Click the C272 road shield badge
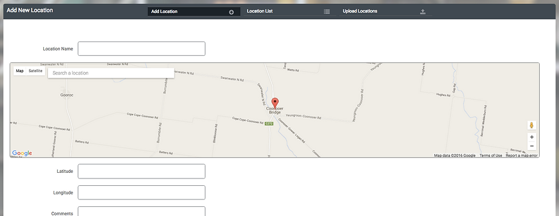The image size is (559, 216). [x=269, y=123]
